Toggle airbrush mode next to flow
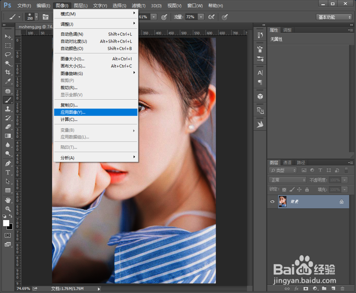Viewport: 356px width, 293px height. coord(211,17)
